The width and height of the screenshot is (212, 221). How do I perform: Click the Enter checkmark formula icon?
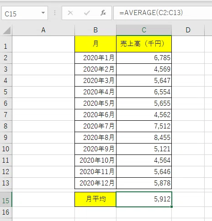point(87,13)
